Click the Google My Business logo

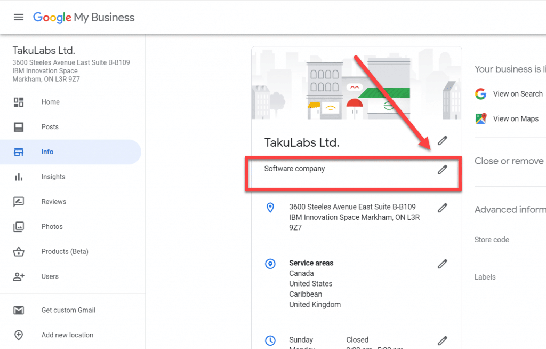point(84,18)
